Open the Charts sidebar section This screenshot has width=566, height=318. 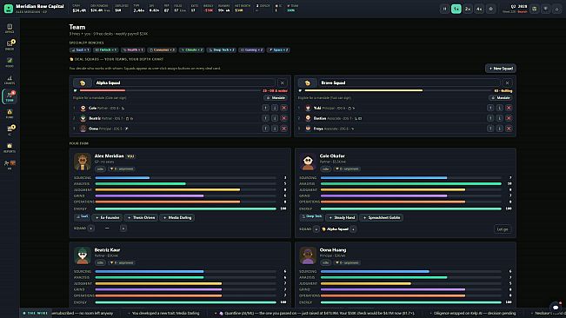[x=10, y=80]
